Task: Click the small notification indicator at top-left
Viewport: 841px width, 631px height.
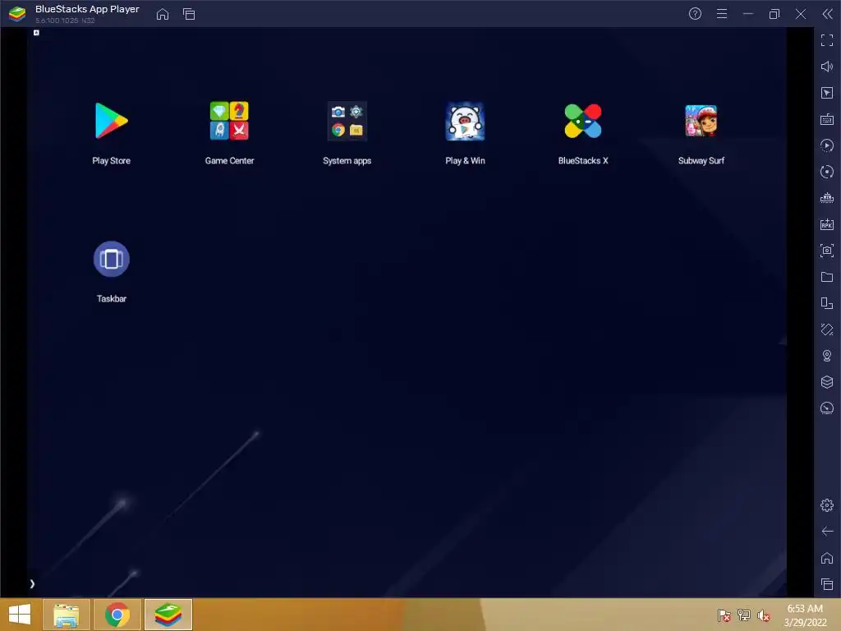Action: pyautogui.click(x=36, y=33)
